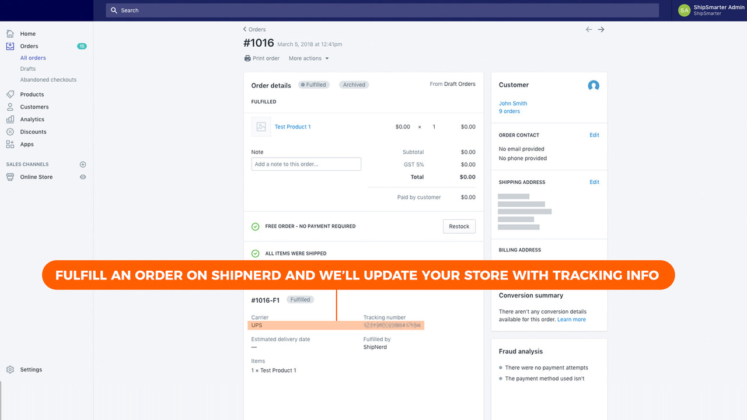Open Drafts from the sidebar

[x=27, y=68]
